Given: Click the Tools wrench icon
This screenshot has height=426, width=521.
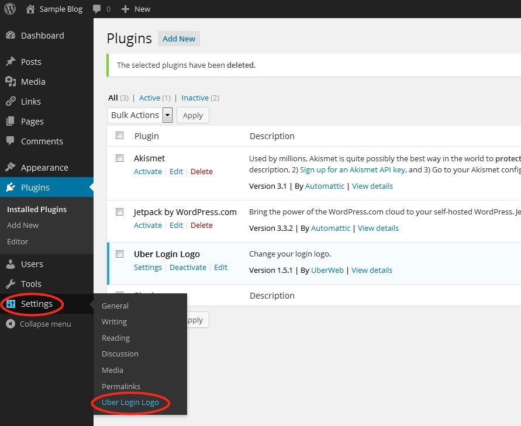Looking at the screenshot, I should 11,283.
